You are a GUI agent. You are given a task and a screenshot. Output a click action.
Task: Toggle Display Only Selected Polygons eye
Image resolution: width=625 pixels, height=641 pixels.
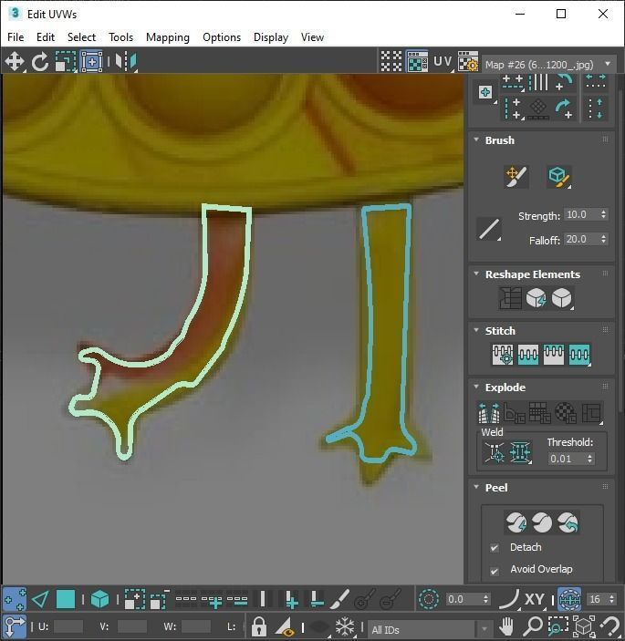coord(285,626)
